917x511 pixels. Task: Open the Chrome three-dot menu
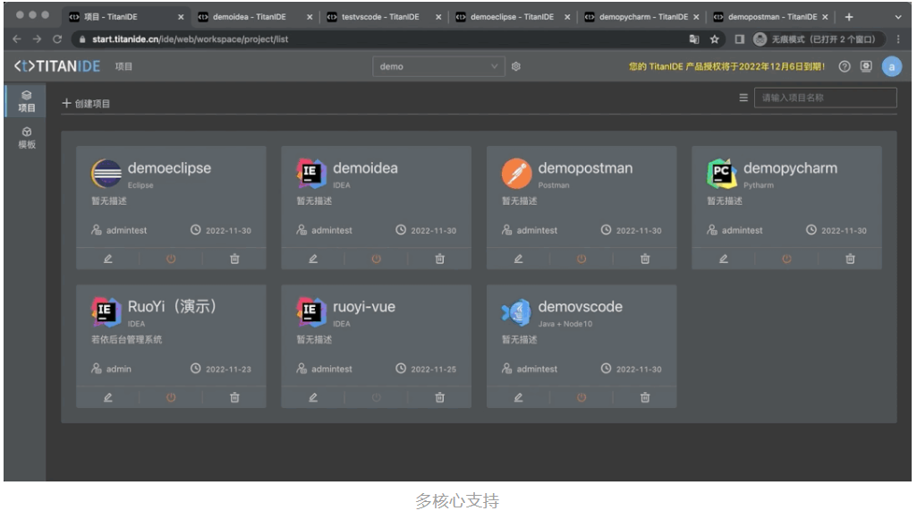coord(898,39)
